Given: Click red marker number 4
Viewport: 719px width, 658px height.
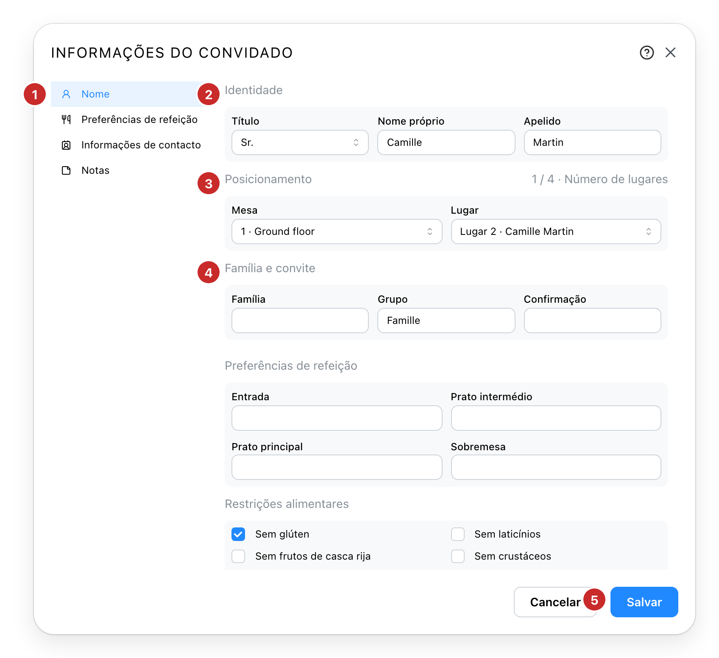Looking at the screenshot, I should (209, 272).
